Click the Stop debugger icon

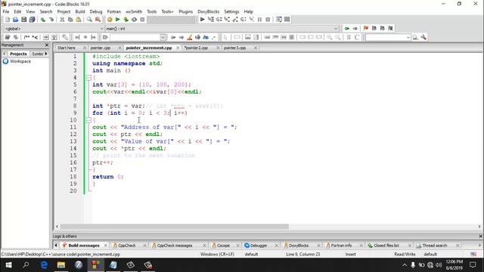click(268, 20)
